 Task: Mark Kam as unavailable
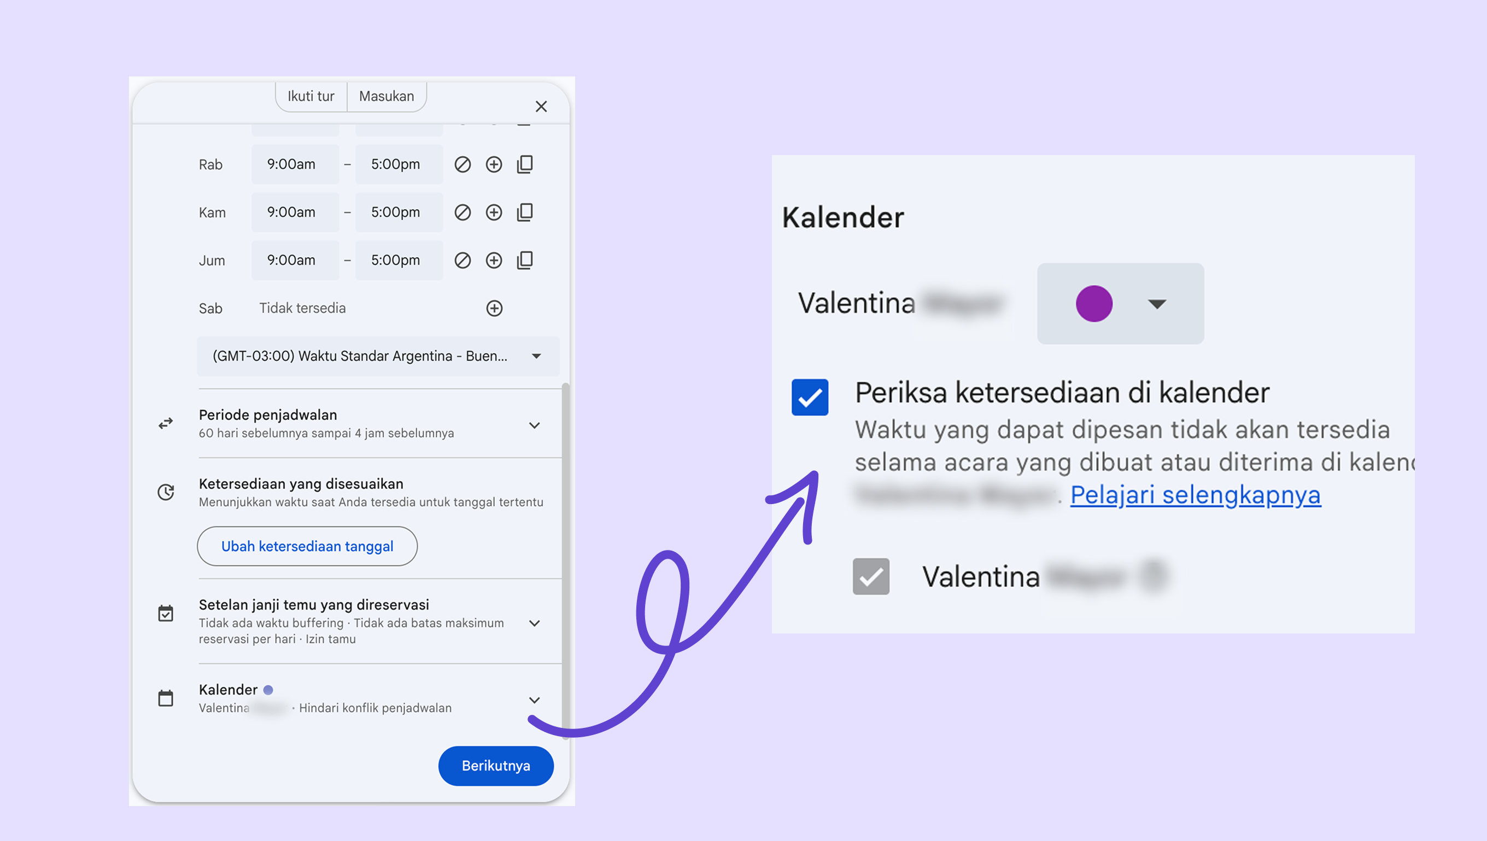click(x=463, y=212)
